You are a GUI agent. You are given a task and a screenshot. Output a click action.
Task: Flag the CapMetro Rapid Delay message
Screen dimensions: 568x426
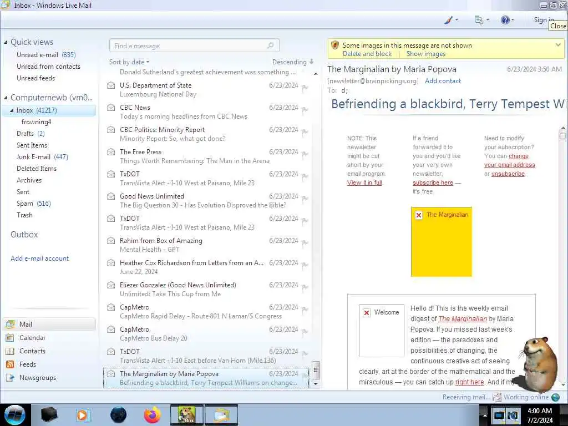(x=305, y=310)
